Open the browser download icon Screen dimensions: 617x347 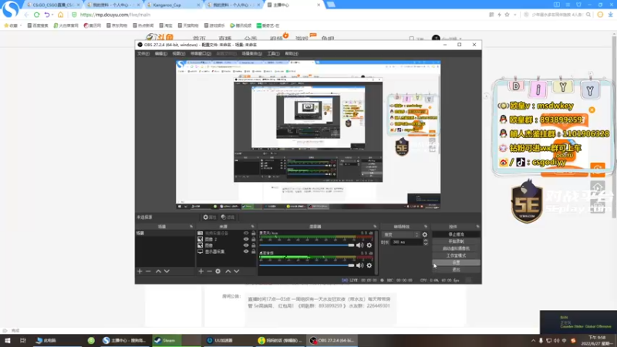(610, 15)
